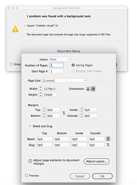Collapse the Export Untitled-14.pdf entry
Image resolution: width=137 pixels, height=185 pixels.
25,26
